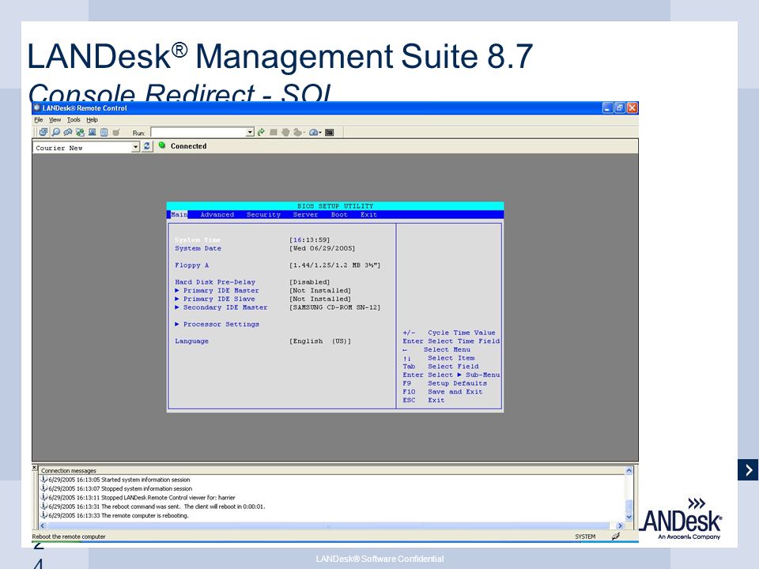Open the speed gauge dropdown arrow
The width and height of the screenshot is (759, 569).
click(x=320, y=133)
